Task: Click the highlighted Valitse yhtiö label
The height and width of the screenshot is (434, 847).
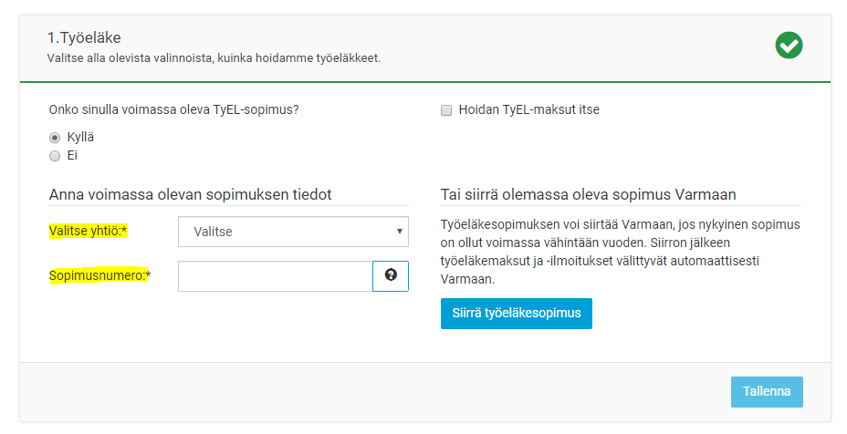Action: pyautogui.click(x=88, y=232)
